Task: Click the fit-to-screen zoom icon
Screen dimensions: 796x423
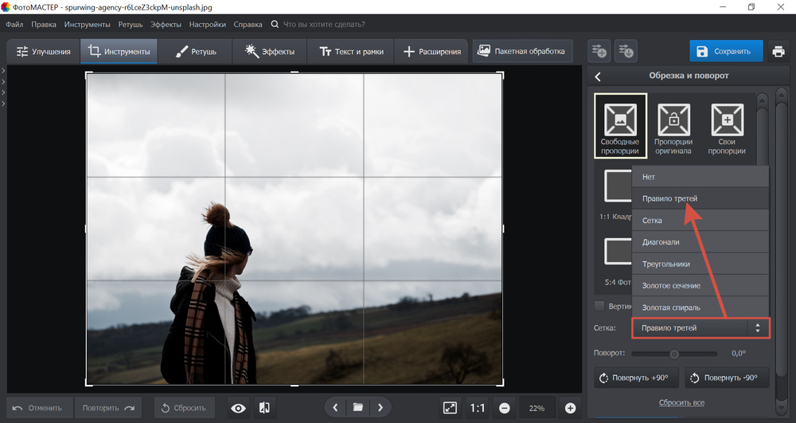Action: (x=450, y=408)
